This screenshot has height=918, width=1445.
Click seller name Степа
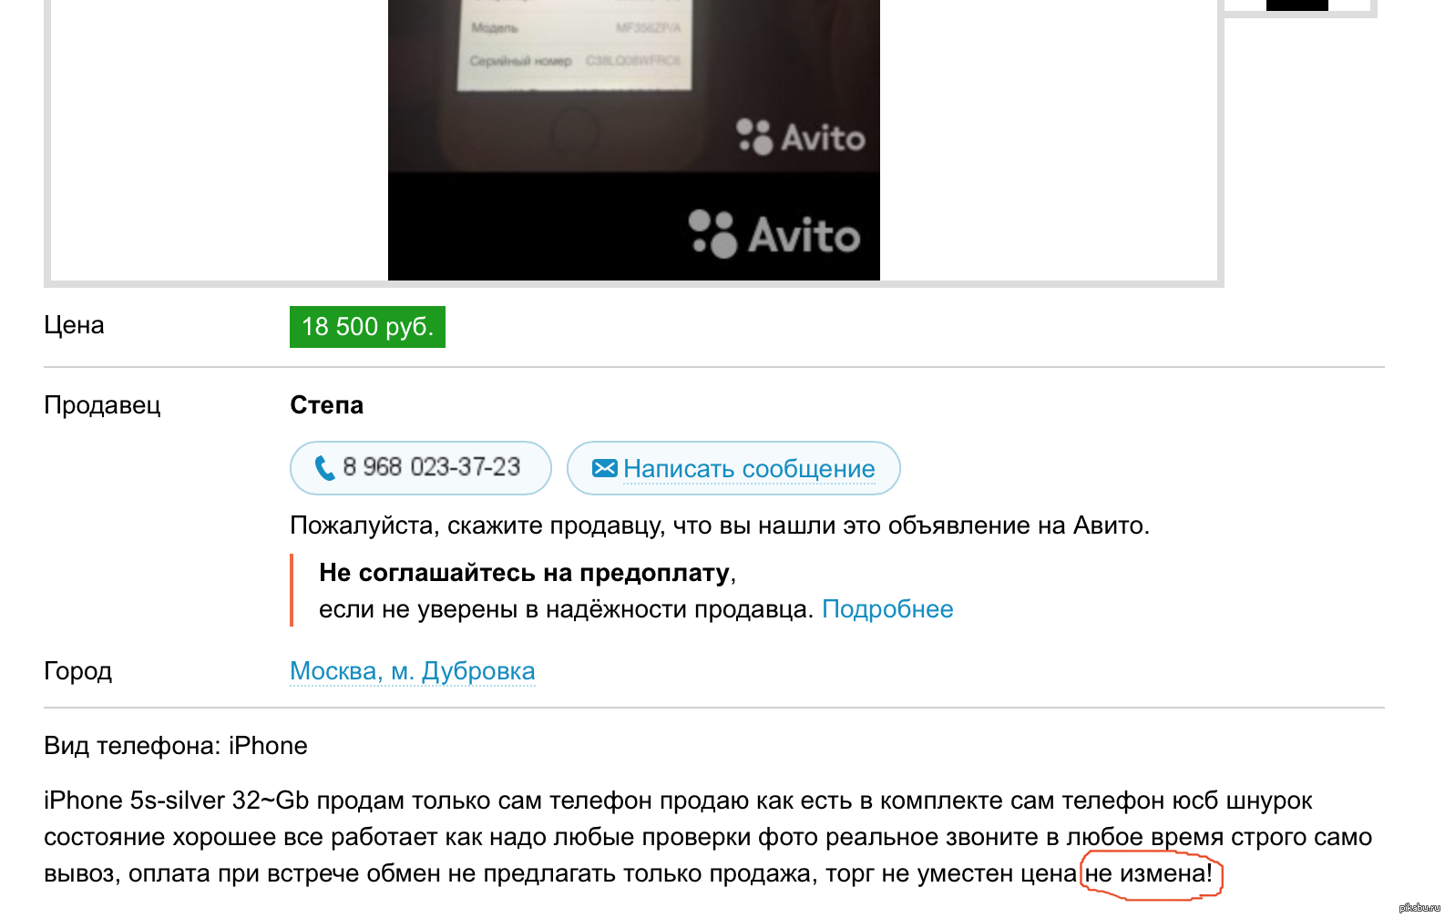326,405
